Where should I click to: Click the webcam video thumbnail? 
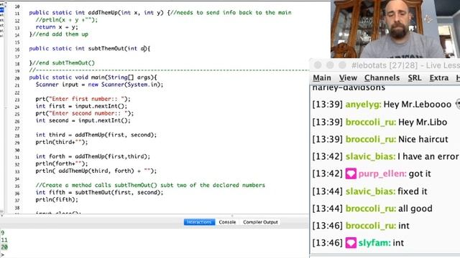point(395,29)
